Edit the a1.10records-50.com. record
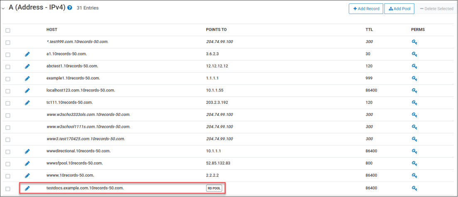 click(27, 54)
